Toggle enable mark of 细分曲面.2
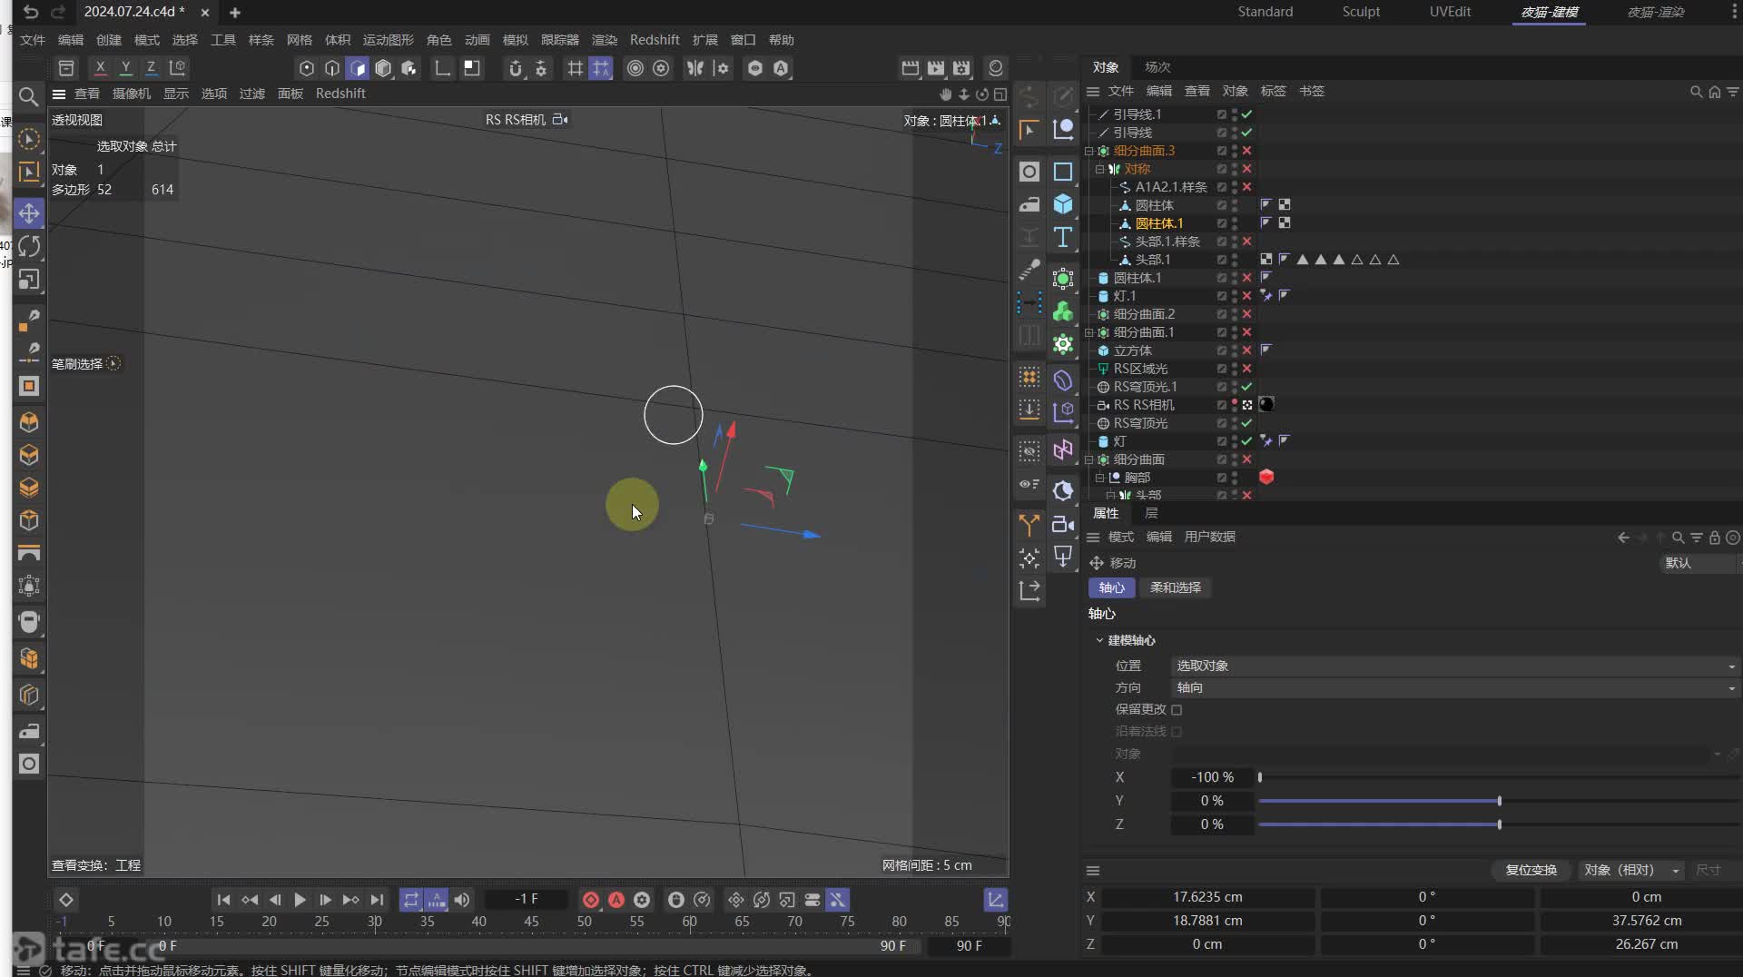The height and width of the screenshot is (977, 1743). click(1247, 314)
